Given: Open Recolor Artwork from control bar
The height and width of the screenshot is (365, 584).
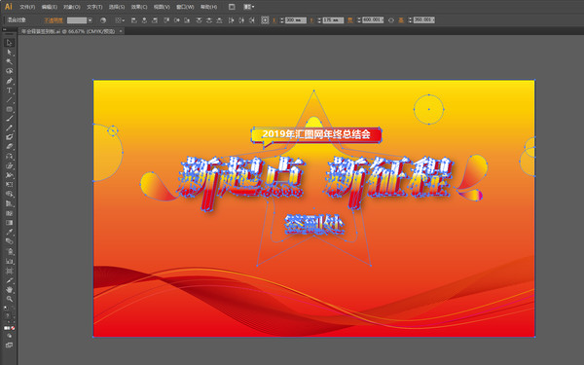Looking at the screenshot, I should click(103, 20).
